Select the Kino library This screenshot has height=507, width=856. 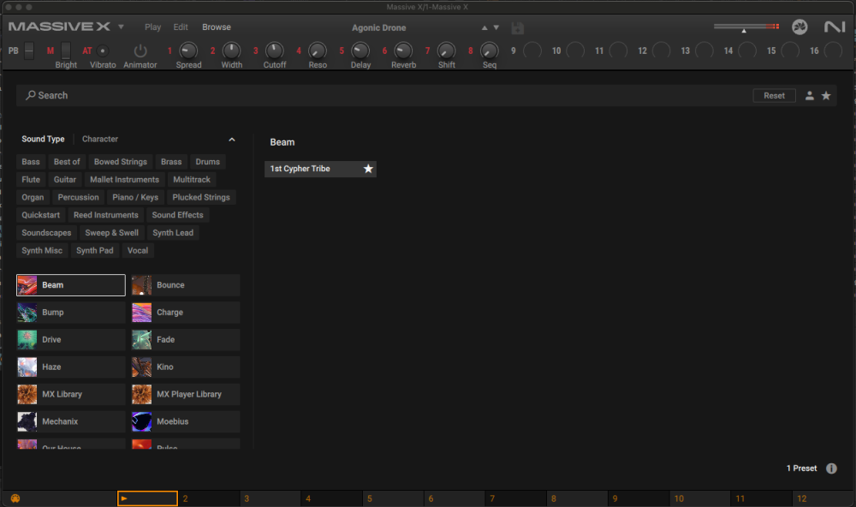[186, 367]
